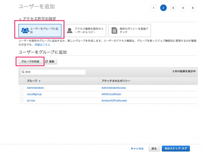Open the cloud9group link
Screen dimensions: 202x152
[34, 94]
